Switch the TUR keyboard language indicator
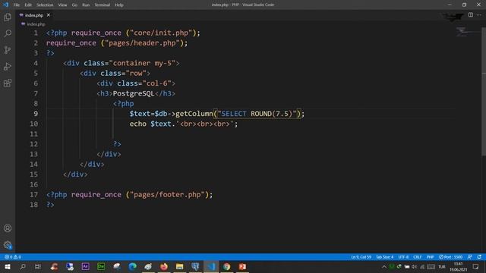The height and width of the screenshot is (273, 486). point(442,266)
